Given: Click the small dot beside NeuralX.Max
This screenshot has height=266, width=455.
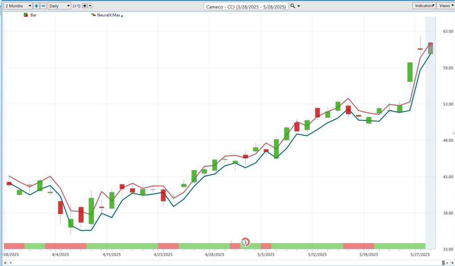Looking at the screenshot, I should [122, 16].
